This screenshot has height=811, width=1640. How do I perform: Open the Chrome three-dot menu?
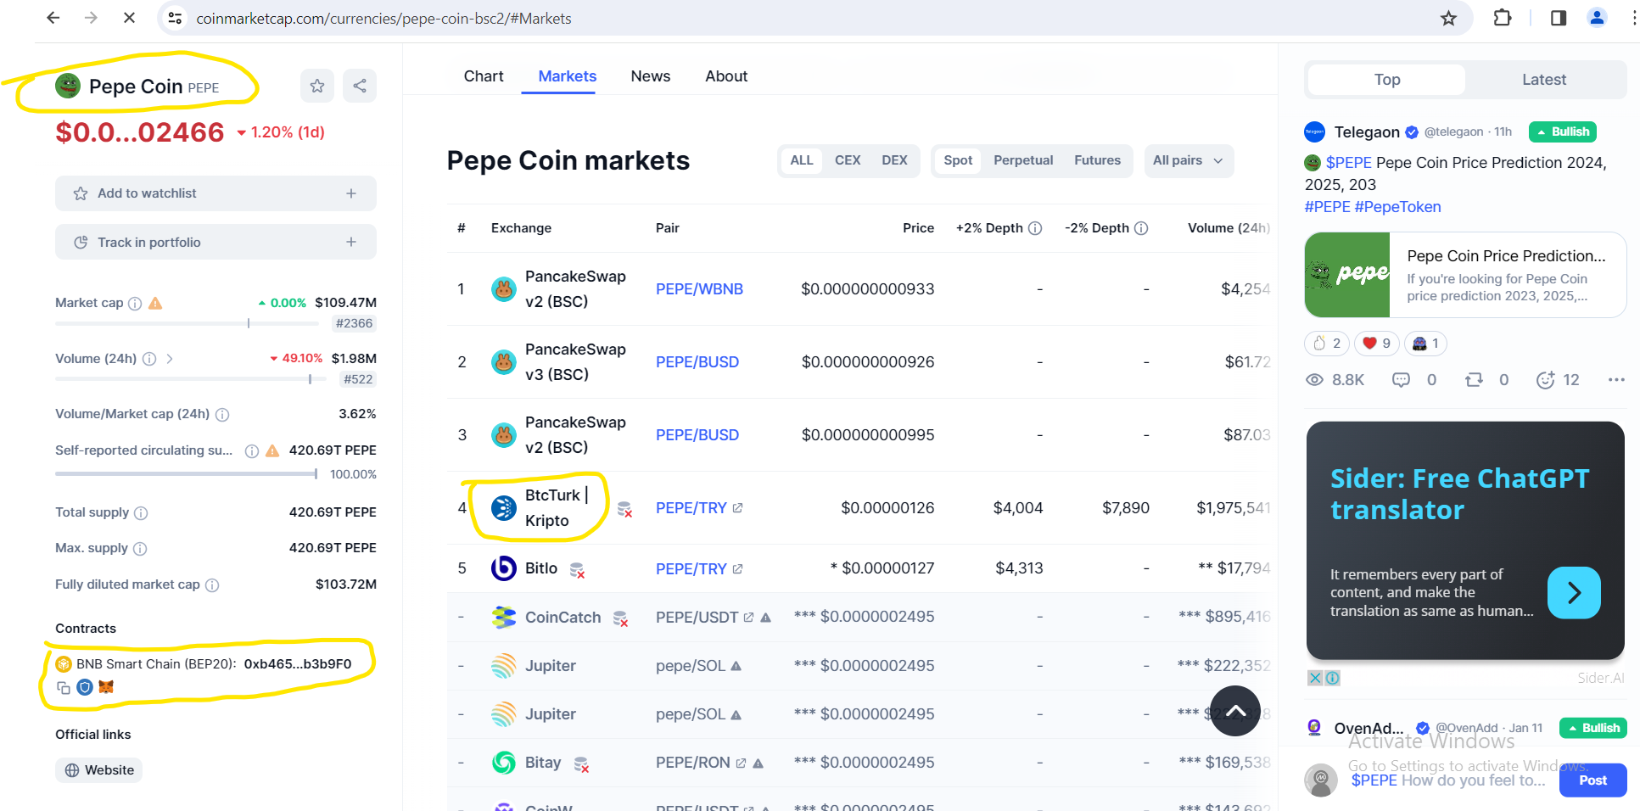(1634, 18)
